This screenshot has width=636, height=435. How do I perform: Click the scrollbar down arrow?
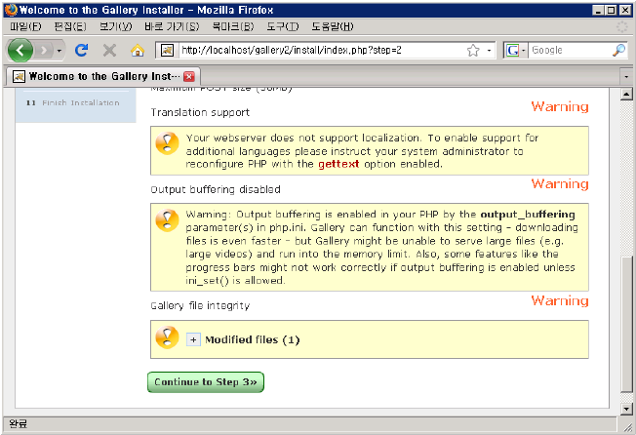[626, 409]
